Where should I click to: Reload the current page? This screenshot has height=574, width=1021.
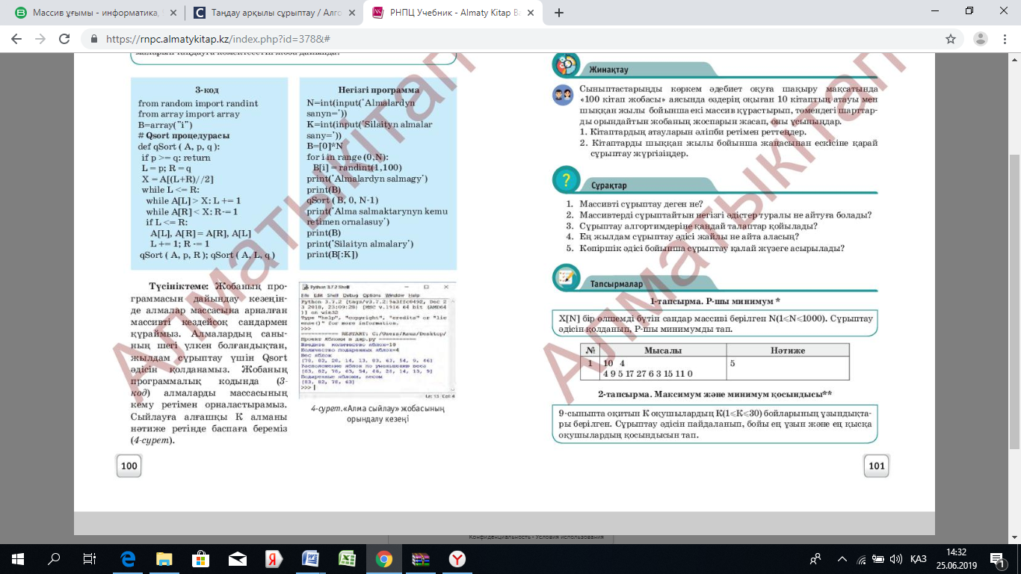click(64, 39)
